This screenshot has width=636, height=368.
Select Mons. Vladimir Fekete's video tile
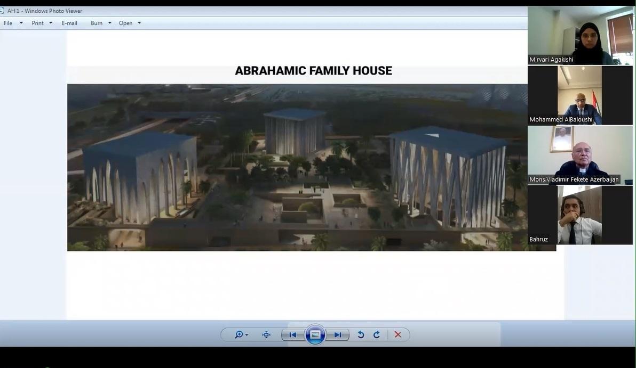click(580, 155)
